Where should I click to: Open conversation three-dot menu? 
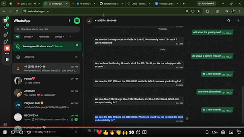point(238,21)
